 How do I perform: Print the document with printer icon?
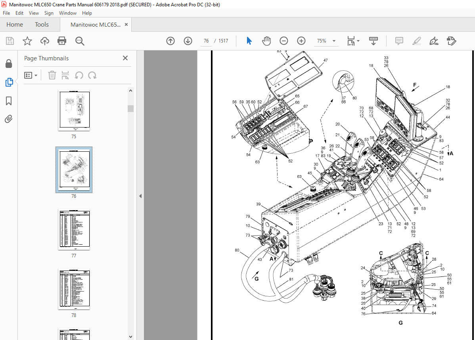click(x=62, y=41)
